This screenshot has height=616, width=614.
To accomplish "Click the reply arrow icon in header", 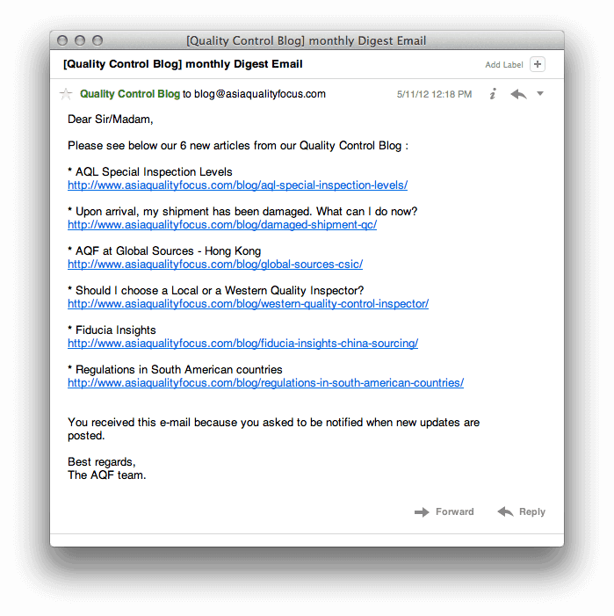I will (518, 94).
